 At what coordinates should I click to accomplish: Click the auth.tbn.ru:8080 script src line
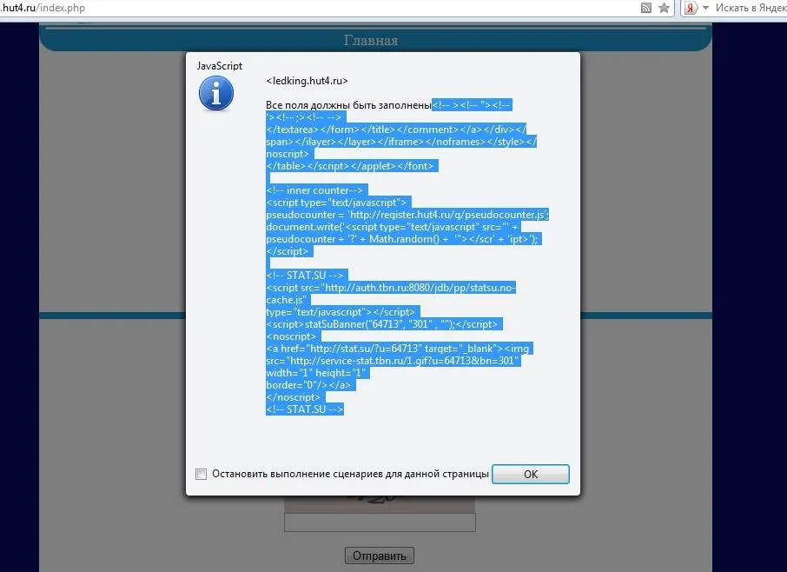pyautogui.click(x=391, y=288)
